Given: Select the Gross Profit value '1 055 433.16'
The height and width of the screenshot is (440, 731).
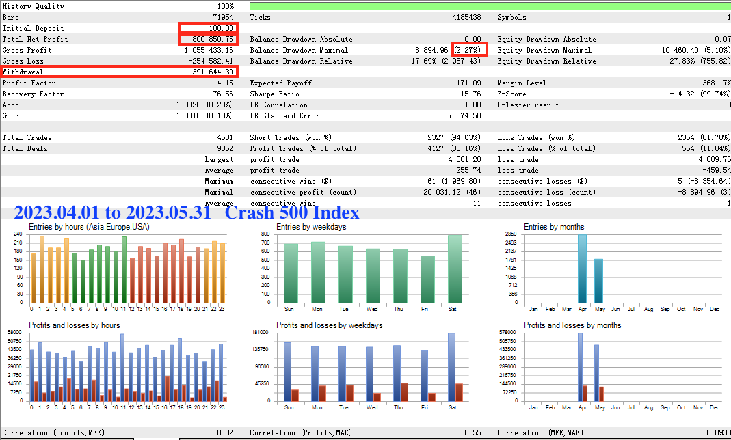Looking at the screenshot, I should tap(209, 50).
